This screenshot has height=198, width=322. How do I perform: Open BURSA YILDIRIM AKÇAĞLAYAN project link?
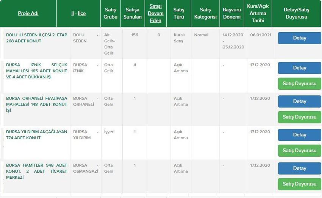(36, 135)
